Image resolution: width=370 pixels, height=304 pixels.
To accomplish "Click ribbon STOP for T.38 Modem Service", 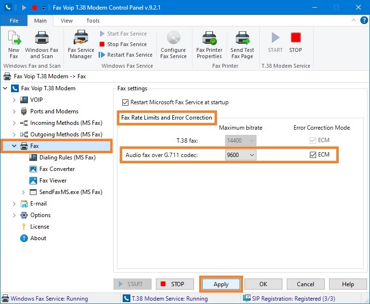I will coord(295,42).
